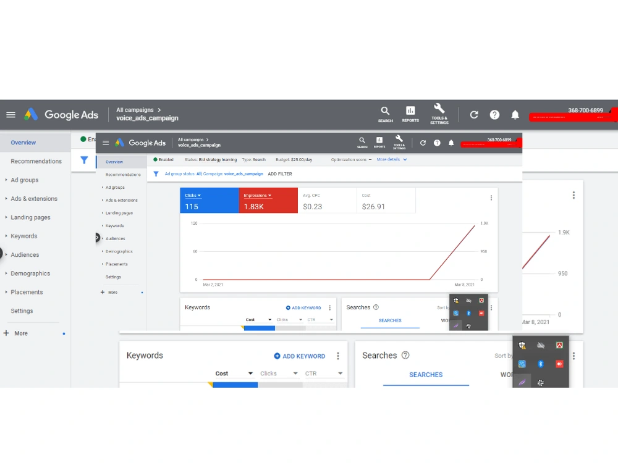The width and height of the screenshot is (618, 463).
Task: Select the Avg. CPC $0.23 metric tile
Action: (x=327, y=201)
